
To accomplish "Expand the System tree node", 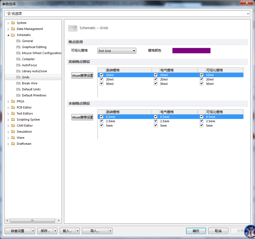I will pos(8,23).
